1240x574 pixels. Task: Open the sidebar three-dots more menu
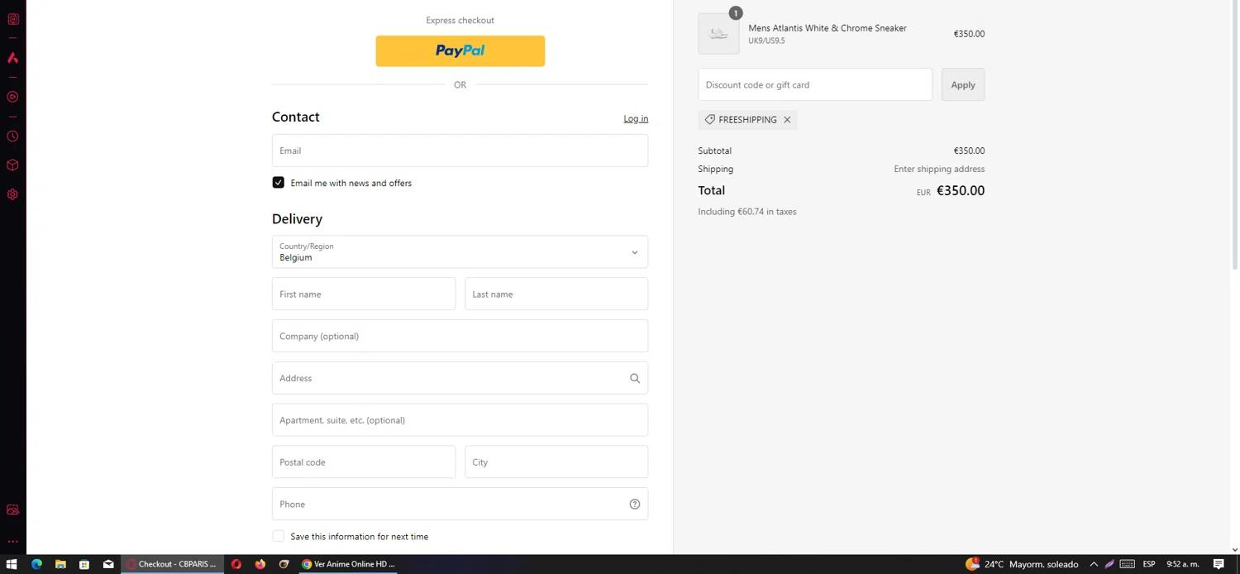coord(12,542)
